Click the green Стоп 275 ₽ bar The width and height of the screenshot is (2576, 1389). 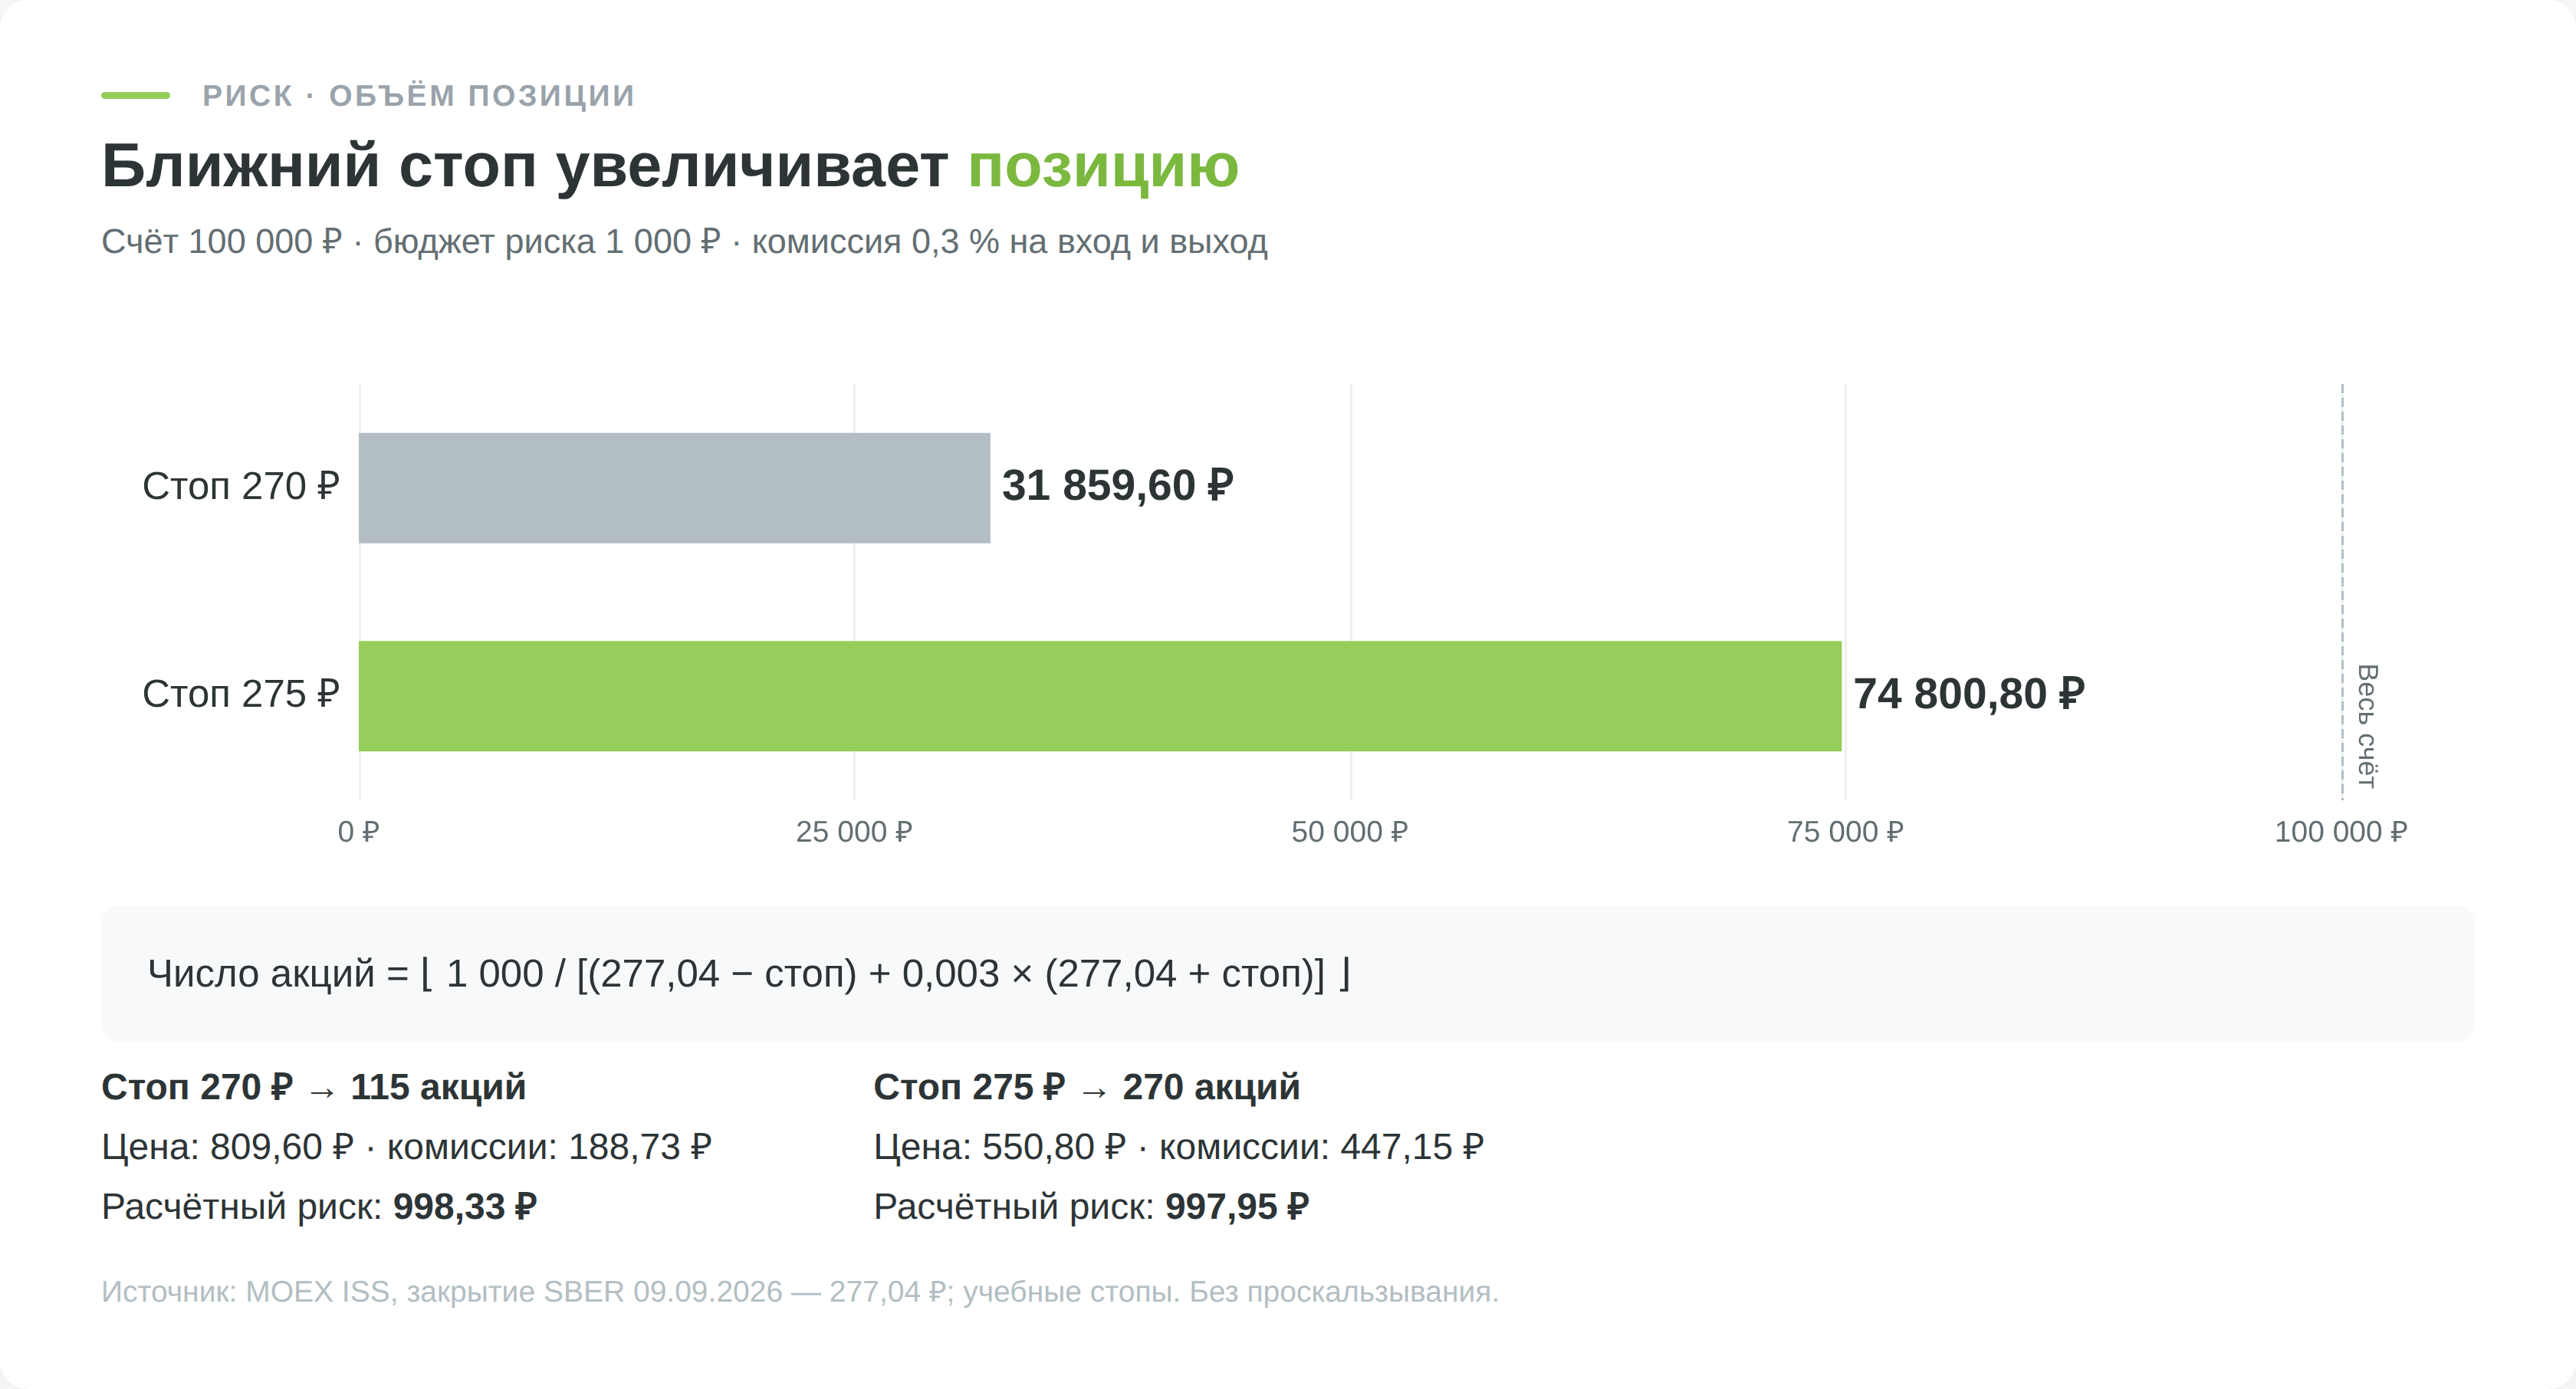pos(1100,696)
